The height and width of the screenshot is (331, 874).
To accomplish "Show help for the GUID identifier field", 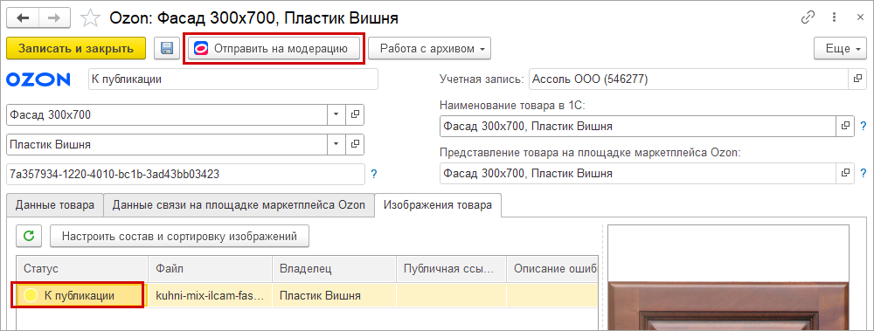I will click(x=374, y=175).
